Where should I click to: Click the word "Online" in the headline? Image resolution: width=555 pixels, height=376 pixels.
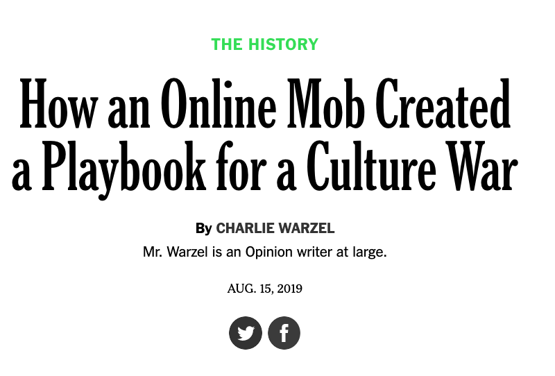click(x=219, y=103)
